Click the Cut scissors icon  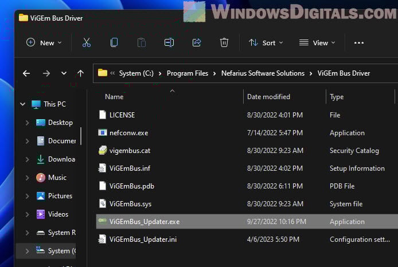[x=87, y=42]
